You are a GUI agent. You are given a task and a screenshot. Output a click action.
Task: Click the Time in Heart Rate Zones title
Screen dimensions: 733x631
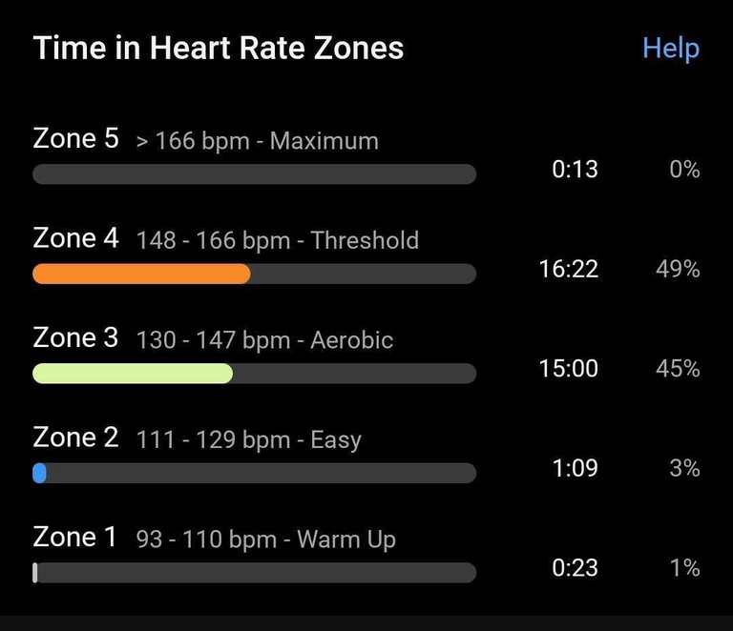pos(219,49)
